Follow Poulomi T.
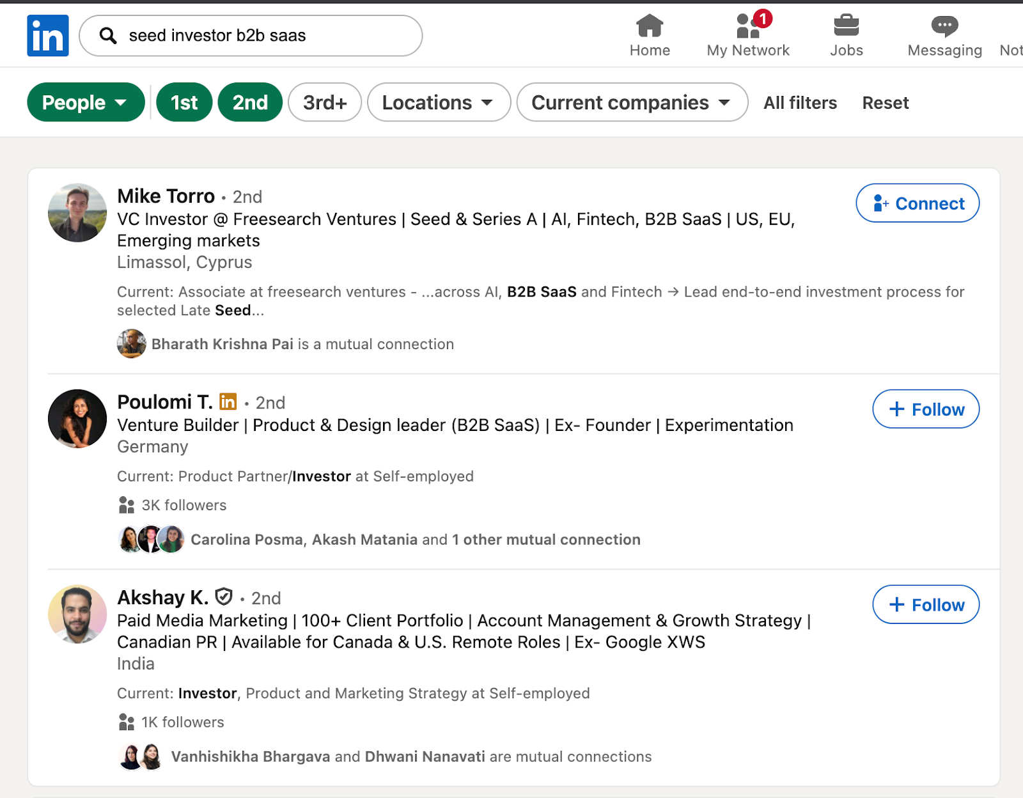Image resolution: width=1023 pixels, height=798 pixels. coord(926,409)
